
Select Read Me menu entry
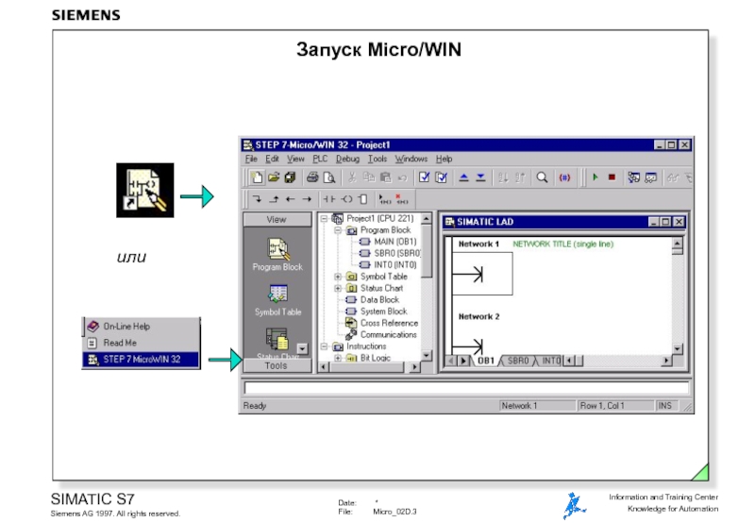[141, 343]
